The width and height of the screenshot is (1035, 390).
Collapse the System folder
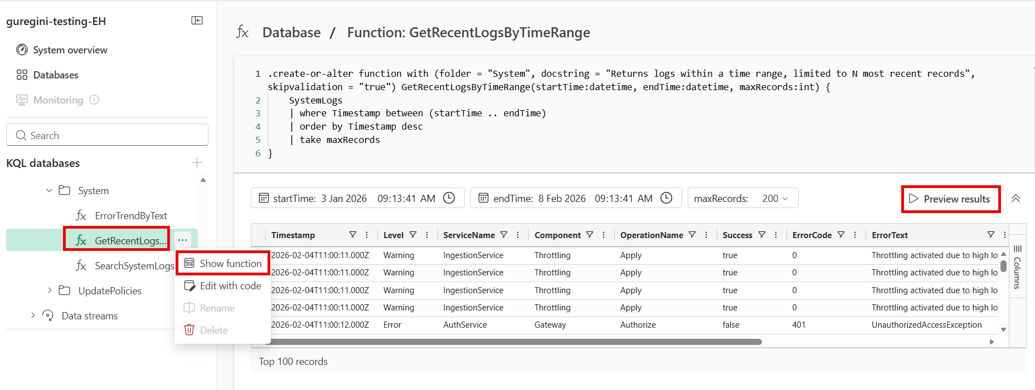[x=49, y=190]
